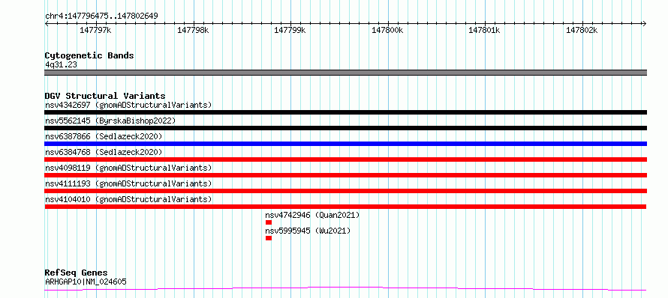Open nsv4104010 (gnomADStructuralVariants) label

coord(128,199)
